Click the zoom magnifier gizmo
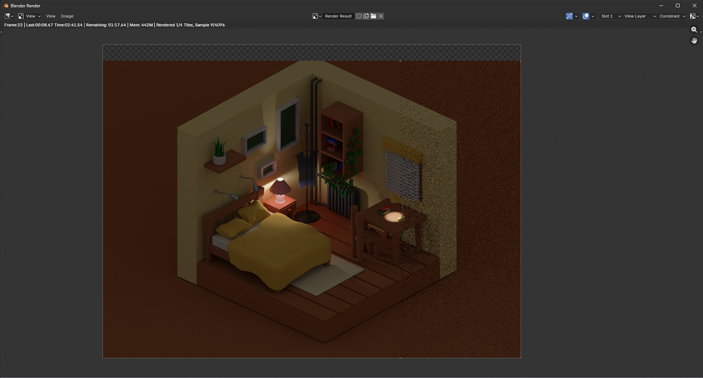The image size is (703, 378). pyautogui.click(x=694, y=30)
